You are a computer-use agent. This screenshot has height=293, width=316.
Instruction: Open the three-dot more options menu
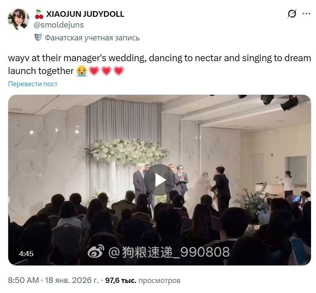306,14
